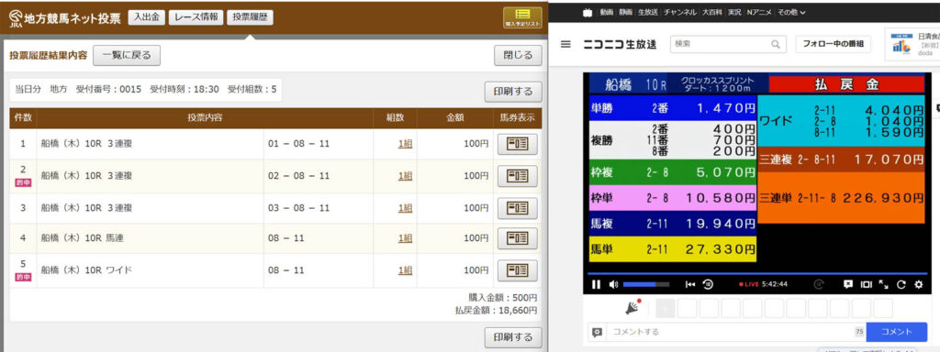
Task: Open the hamburger menu in ニコニコ生放送
Action: (565, 44)
